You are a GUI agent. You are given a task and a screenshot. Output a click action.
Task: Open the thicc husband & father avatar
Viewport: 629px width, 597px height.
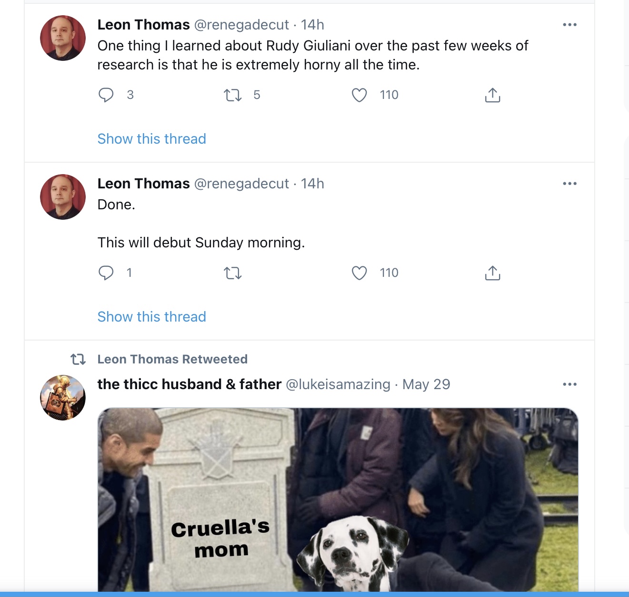(63, 398)
